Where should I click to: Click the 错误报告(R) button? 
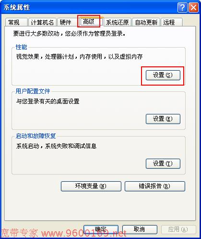(x=155, y=186)
